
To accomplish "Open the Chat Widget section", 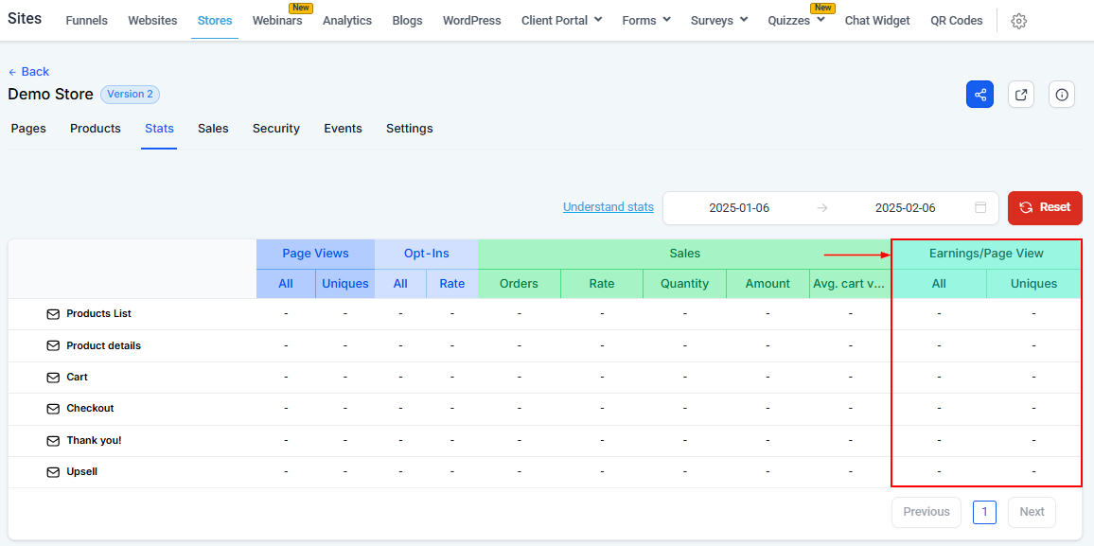I will pyautogui.click(x=877, y=20).
